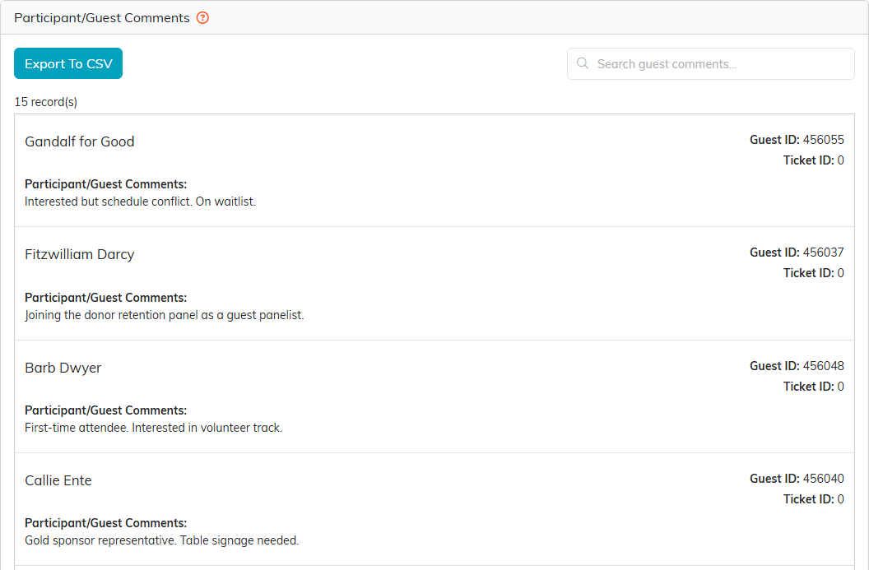Open the help icon beside Participant/Guest Comments
869x570 pixels.
pos(202,18)
